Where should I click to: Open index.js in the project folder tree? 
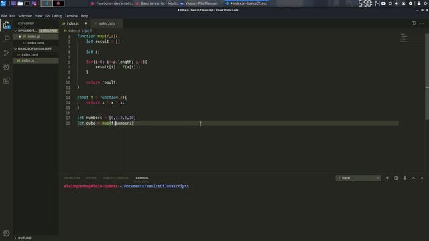coord(36,60)
